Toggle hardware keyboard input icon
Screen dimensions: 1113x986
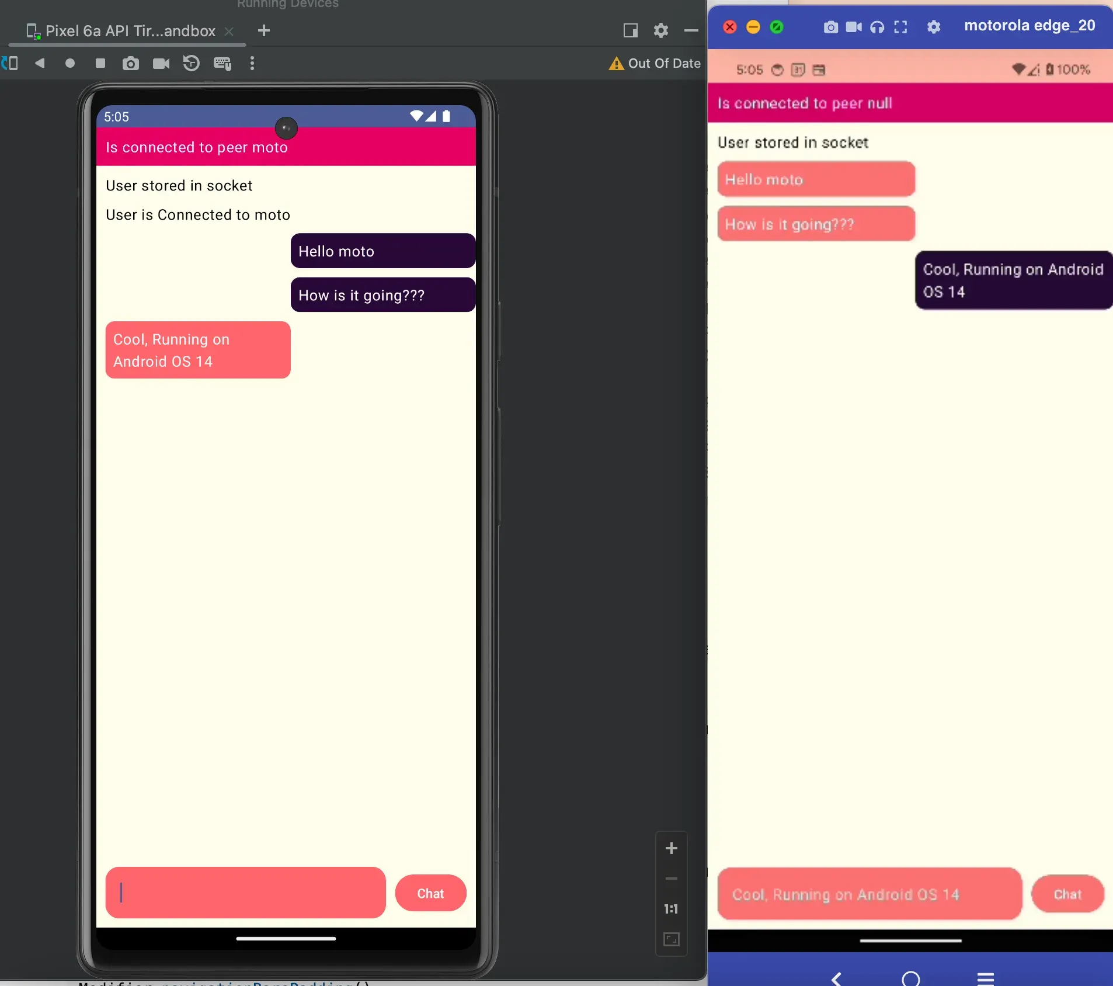pos(222,63)
